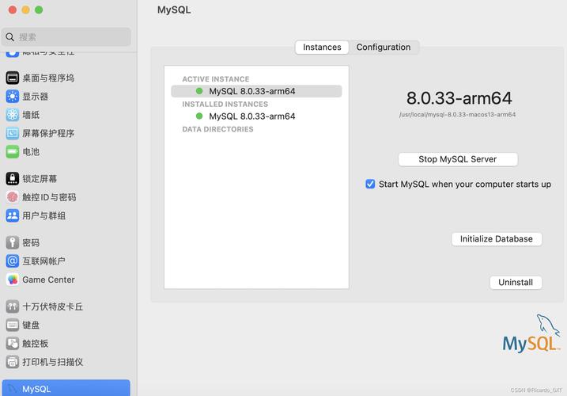Switch to the Configuration tab
The width and height of the screenshot is (567, 396).
click(384, 47)
